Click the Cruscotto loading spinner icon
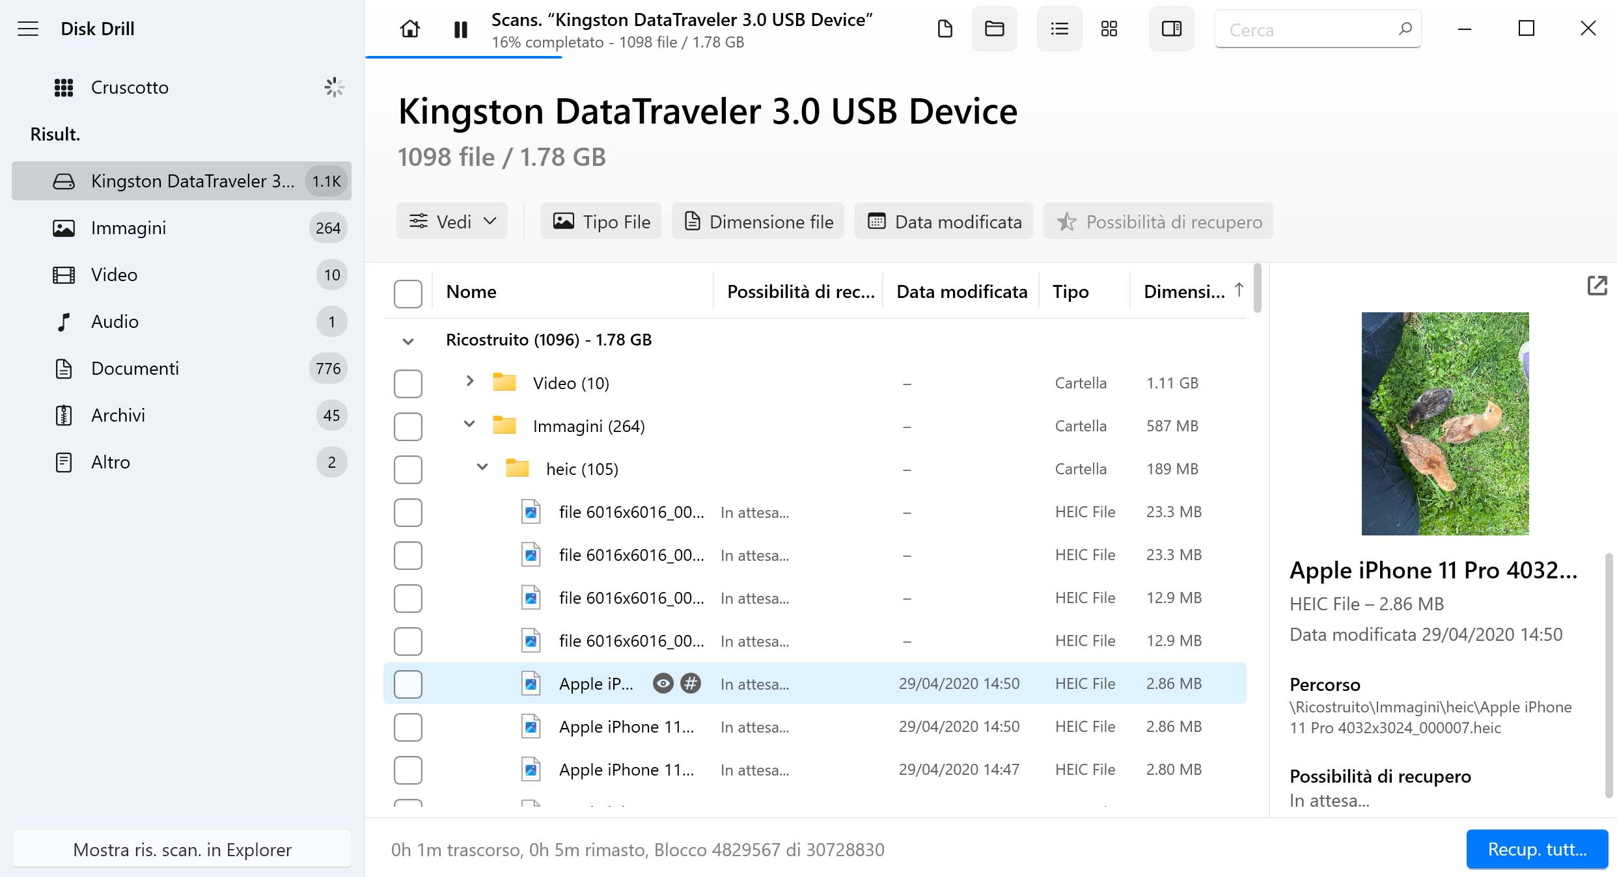 334,87
